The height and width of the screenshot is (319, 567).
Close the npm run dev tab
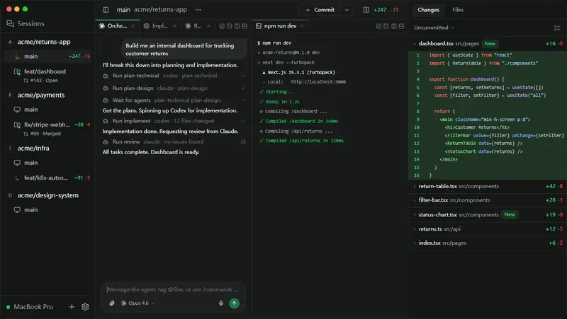click(x=302, y=26)
